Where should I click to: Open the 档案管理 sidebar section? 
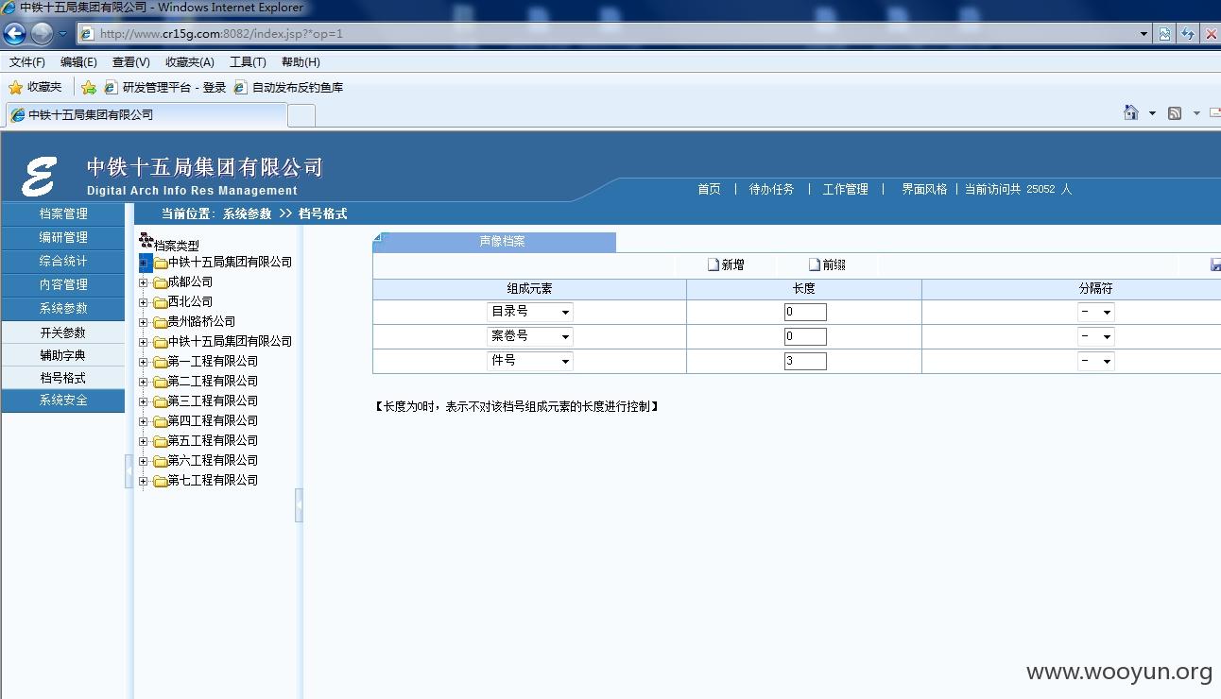[x=63, y=213]
